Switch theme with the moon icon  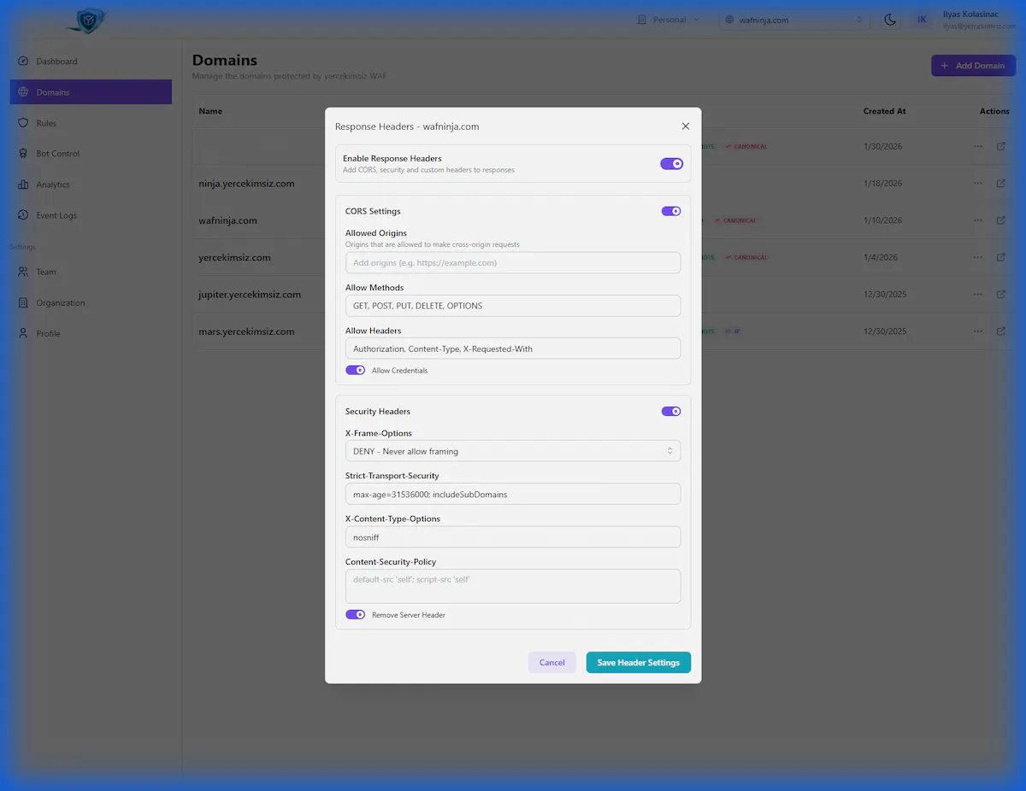point(890,20)
